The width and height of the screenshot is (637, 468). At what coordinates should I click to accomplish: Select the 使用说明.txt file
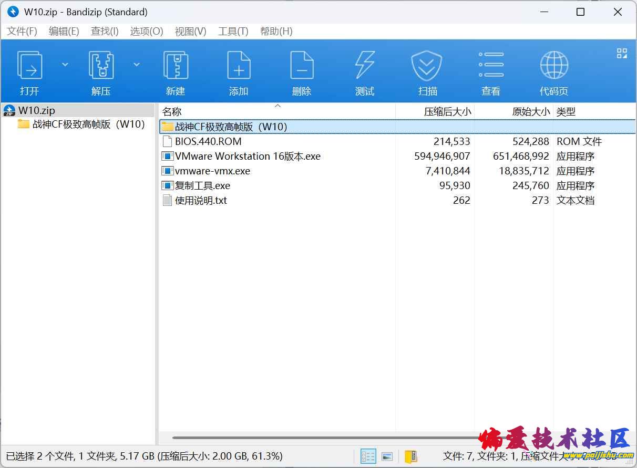[x=200, y=200]
